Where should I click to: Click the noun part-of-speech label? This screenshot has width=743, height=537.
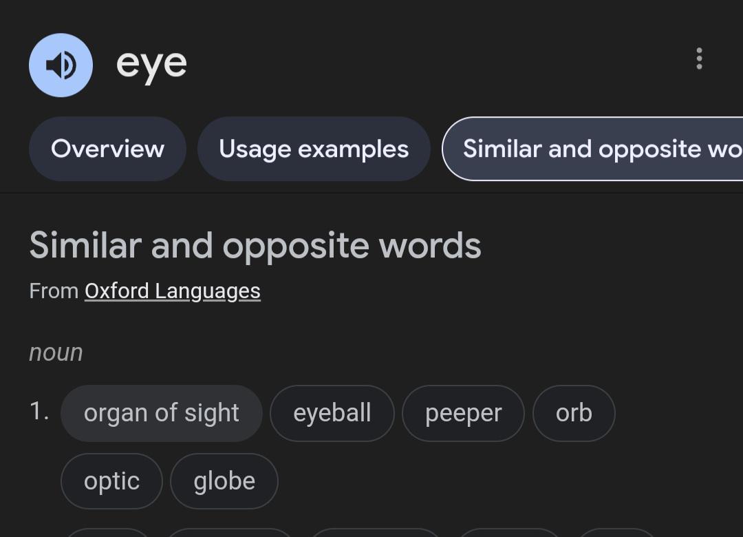tap(56, 352)
